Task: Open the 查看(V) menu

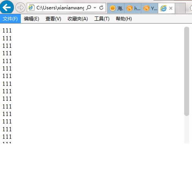Action: 53,19
